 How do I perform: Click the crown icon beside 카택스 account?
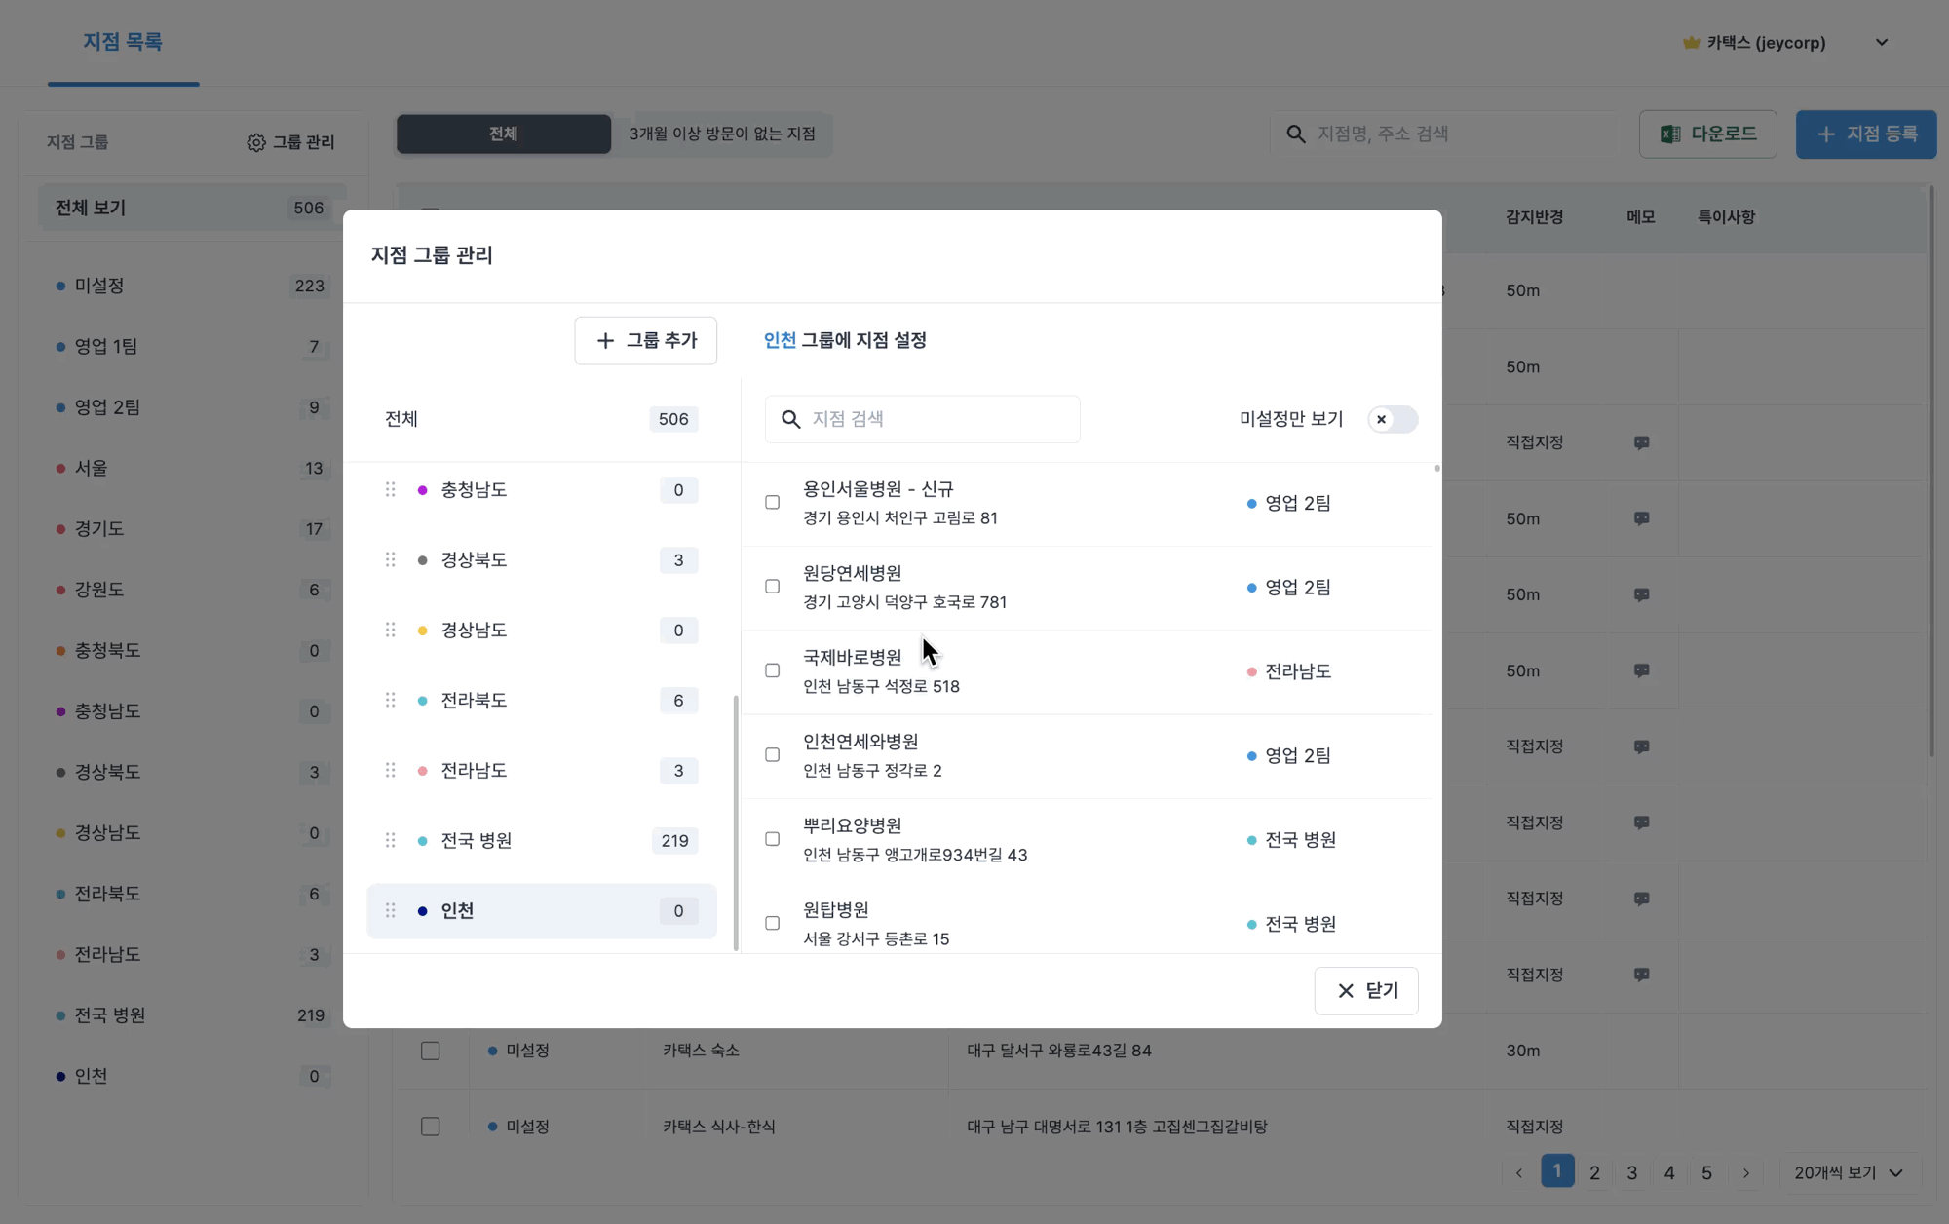(1691, 43)
